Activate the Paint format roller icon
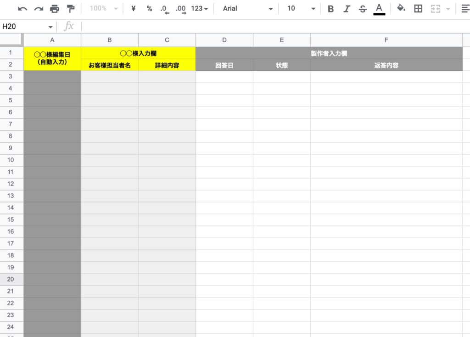This screenshot has height=337, width=470. (x=70, y=9)
